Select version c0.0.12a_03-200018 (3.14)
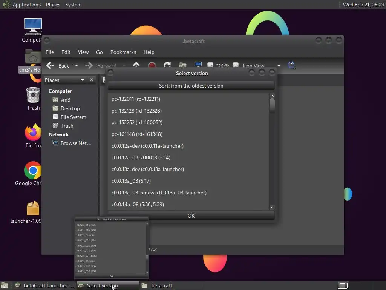 (188, 157)
